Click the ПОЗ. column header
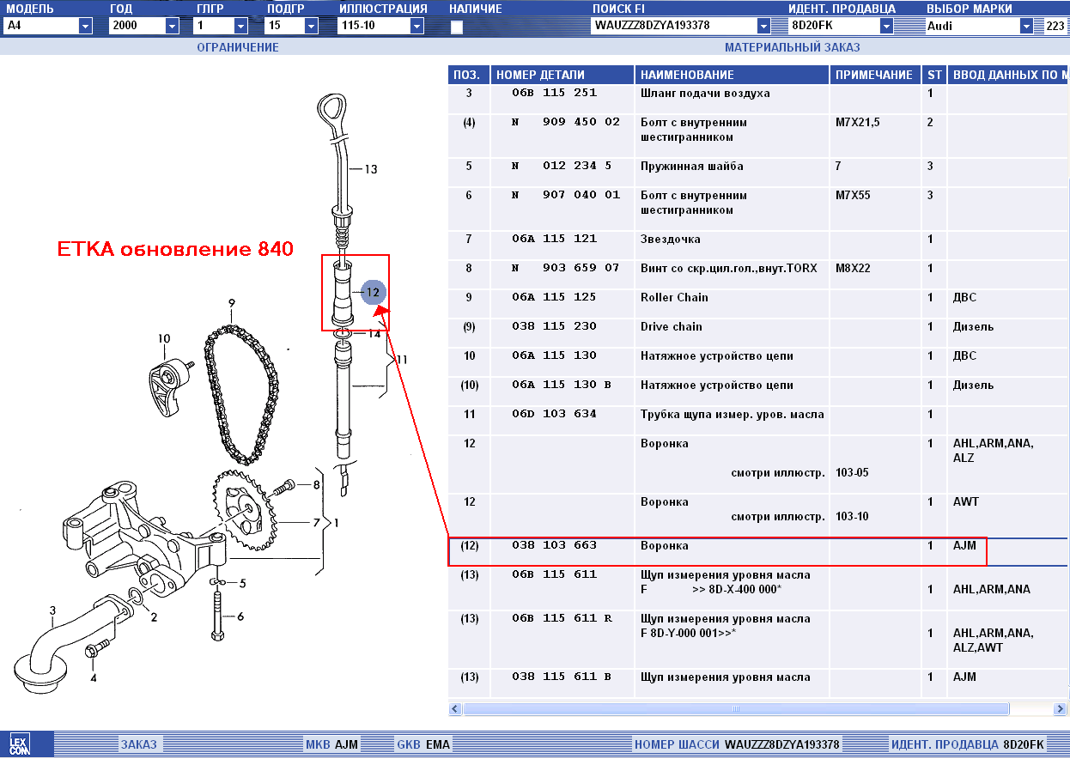This screenshot has width=1070, height=759. click(469, 75)
